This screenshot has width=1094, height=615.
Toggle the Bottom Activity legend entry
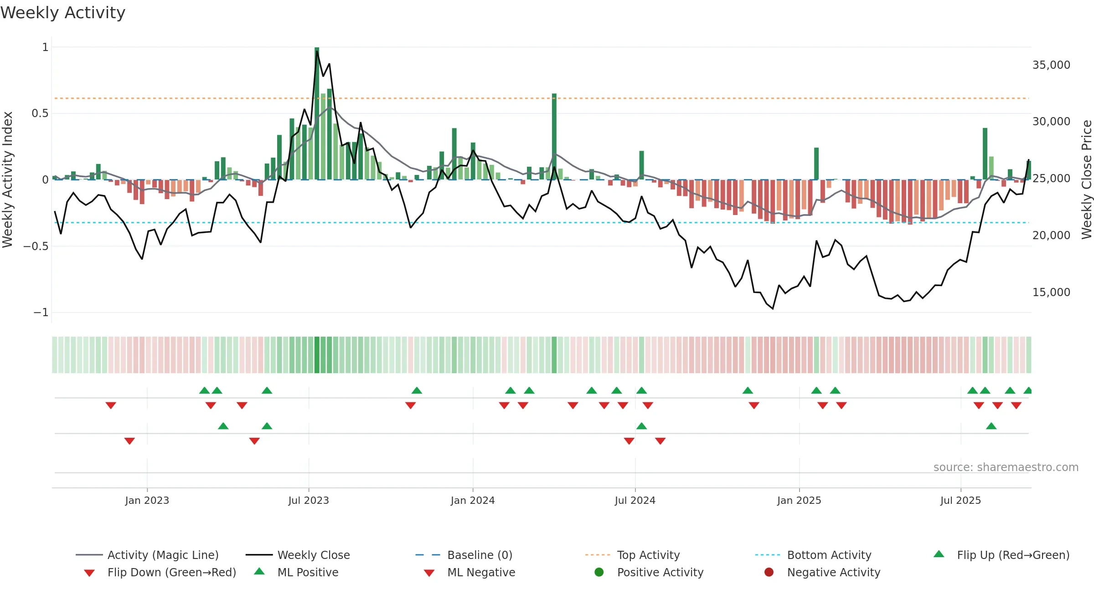tap(813, 555)
